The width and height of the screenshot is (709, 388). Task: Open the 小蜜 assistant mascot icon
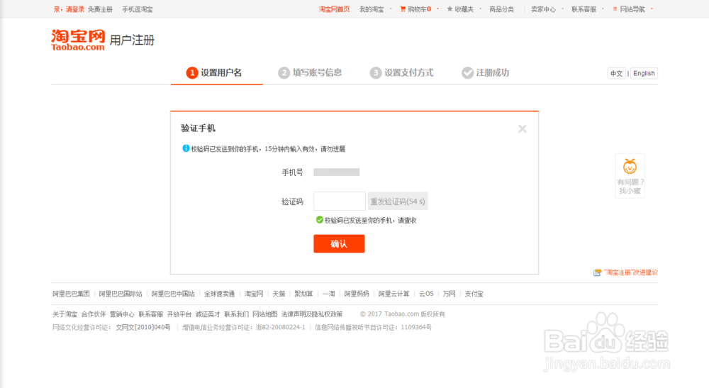[630, 167]
